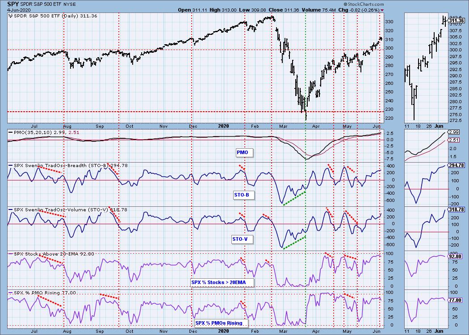Click the bold 2020 label beneath price panel
This screenshot has height=335, width=469.
tap(223, 126)
